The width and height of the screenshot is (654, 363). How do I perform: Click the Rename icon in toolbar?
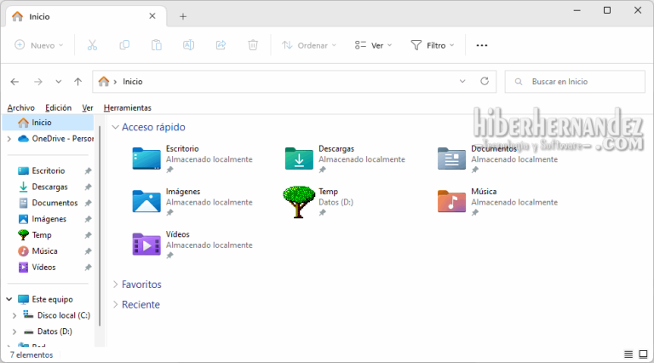click(189, 45)
